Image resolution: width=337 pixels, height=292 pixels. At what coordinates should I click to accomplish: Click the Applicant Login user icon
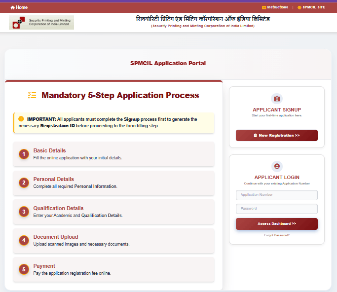pos(277,166)
